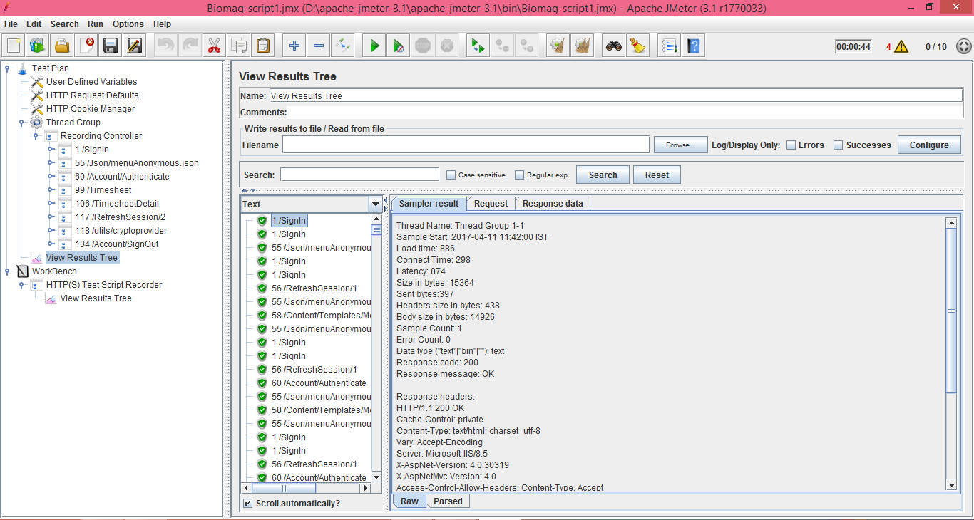Save the test plan with floppy icon
The width and height of the screenshot is (974, 520).
tap(111, 46)
